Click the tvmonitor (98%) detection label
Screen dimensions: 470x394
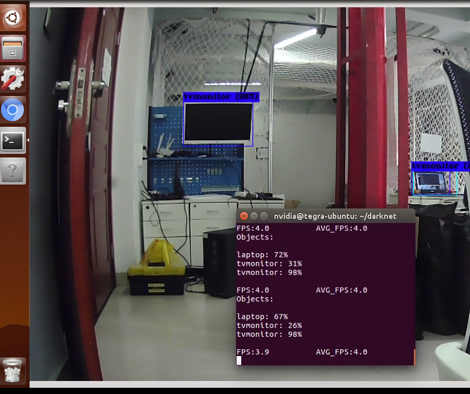221,97
